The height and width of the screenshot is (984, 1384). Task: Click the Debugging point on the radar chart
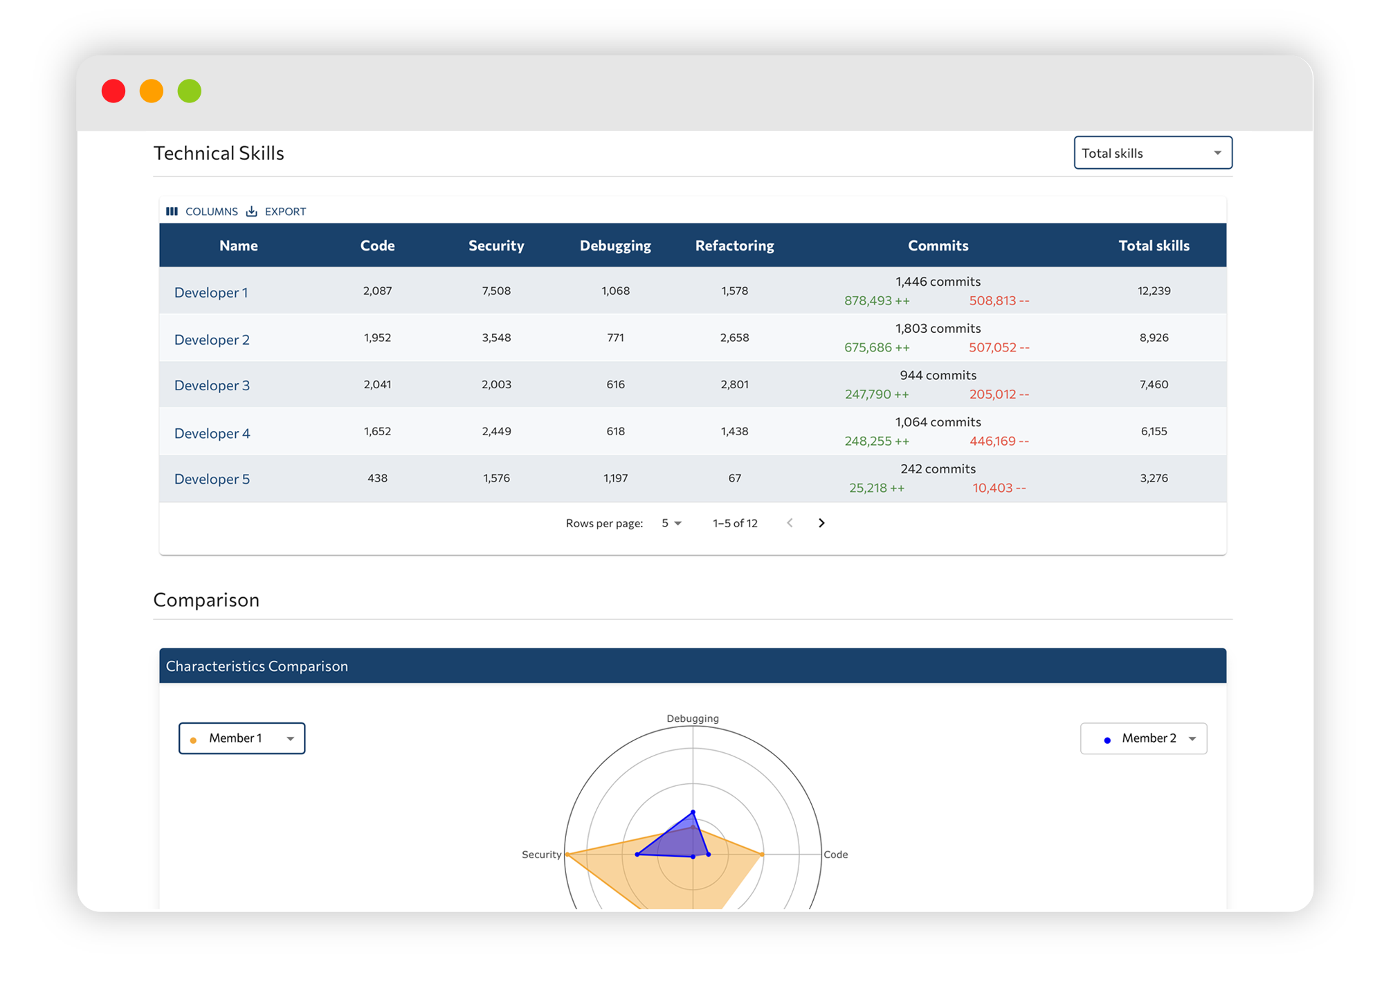(x=692, y=812)
